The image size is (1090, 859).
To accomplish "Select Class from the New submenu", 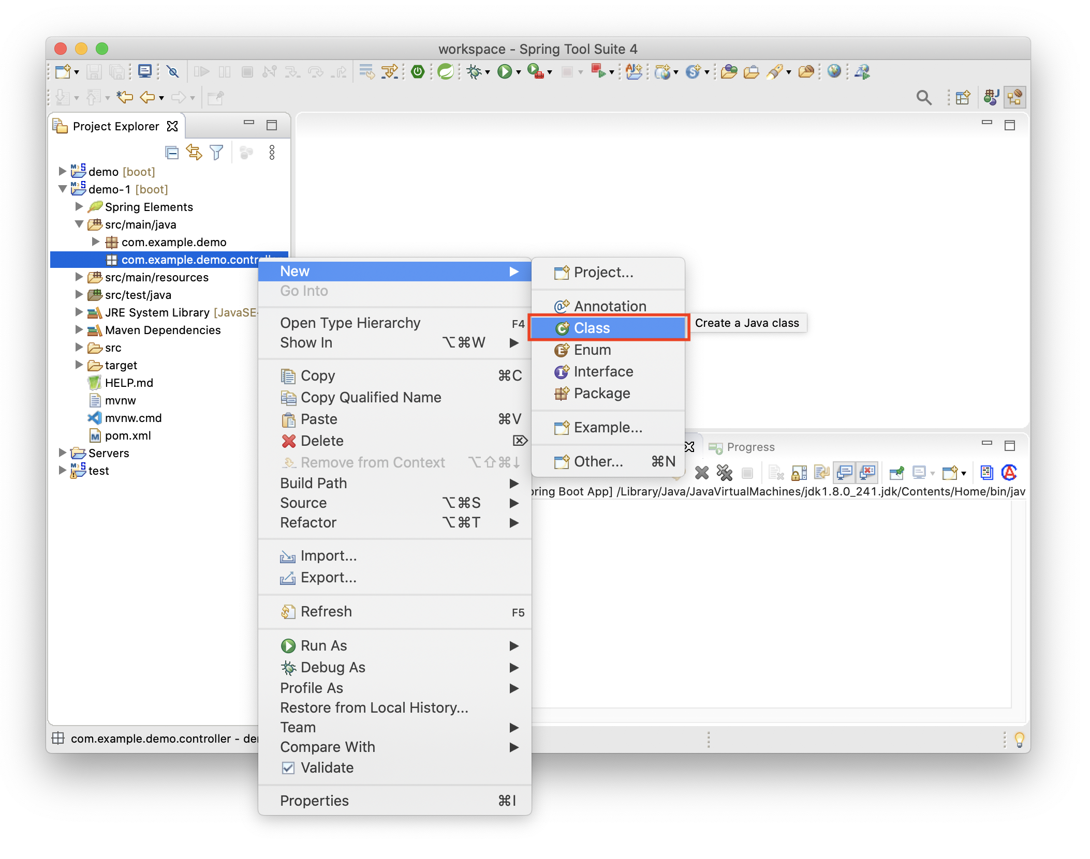I will tap(592, 328).
